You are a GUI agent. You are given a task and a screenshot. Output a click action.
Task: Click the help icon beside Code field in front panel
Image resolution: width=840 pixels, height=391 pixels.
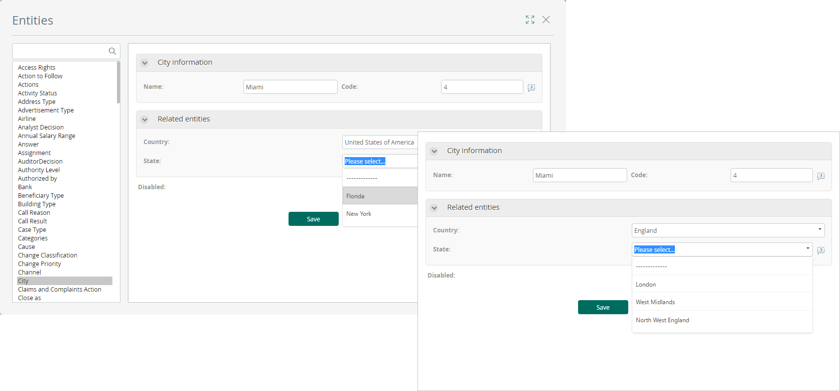pyautogui.click(x=821, y=176)
